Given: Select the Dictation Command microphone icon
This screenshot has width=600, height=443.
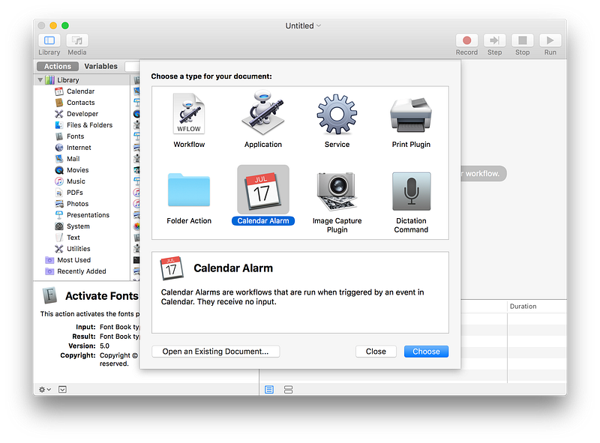Looking at the screenshot, I should click(411, 191).
